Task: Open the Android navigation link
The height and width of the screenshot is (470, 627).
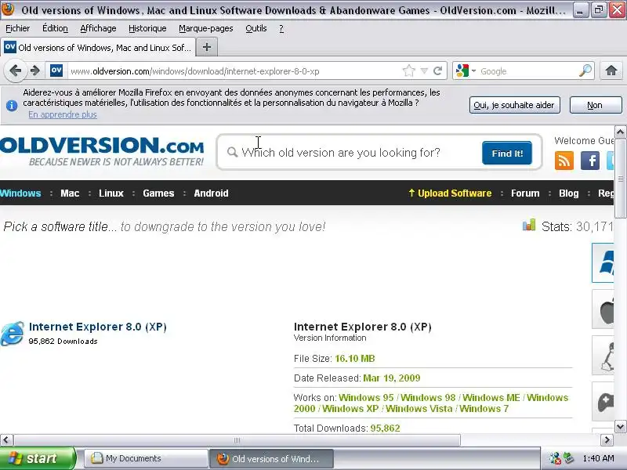Action: (211, 193)
